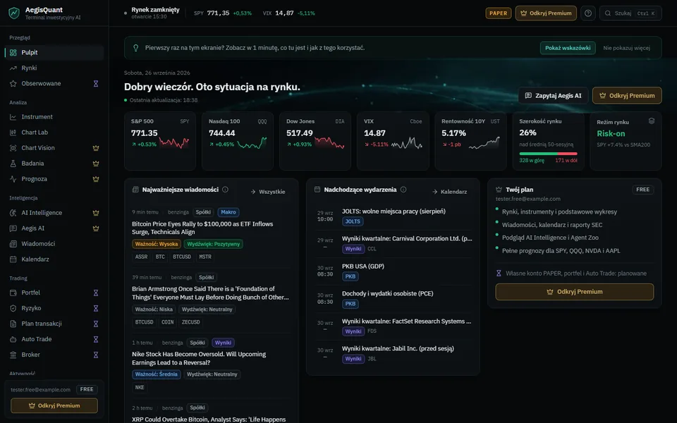Click the BTCUSD ticker chip under Bitcoin article
Image resolution: width=677 pixels, height=423 pixels.
182,257
